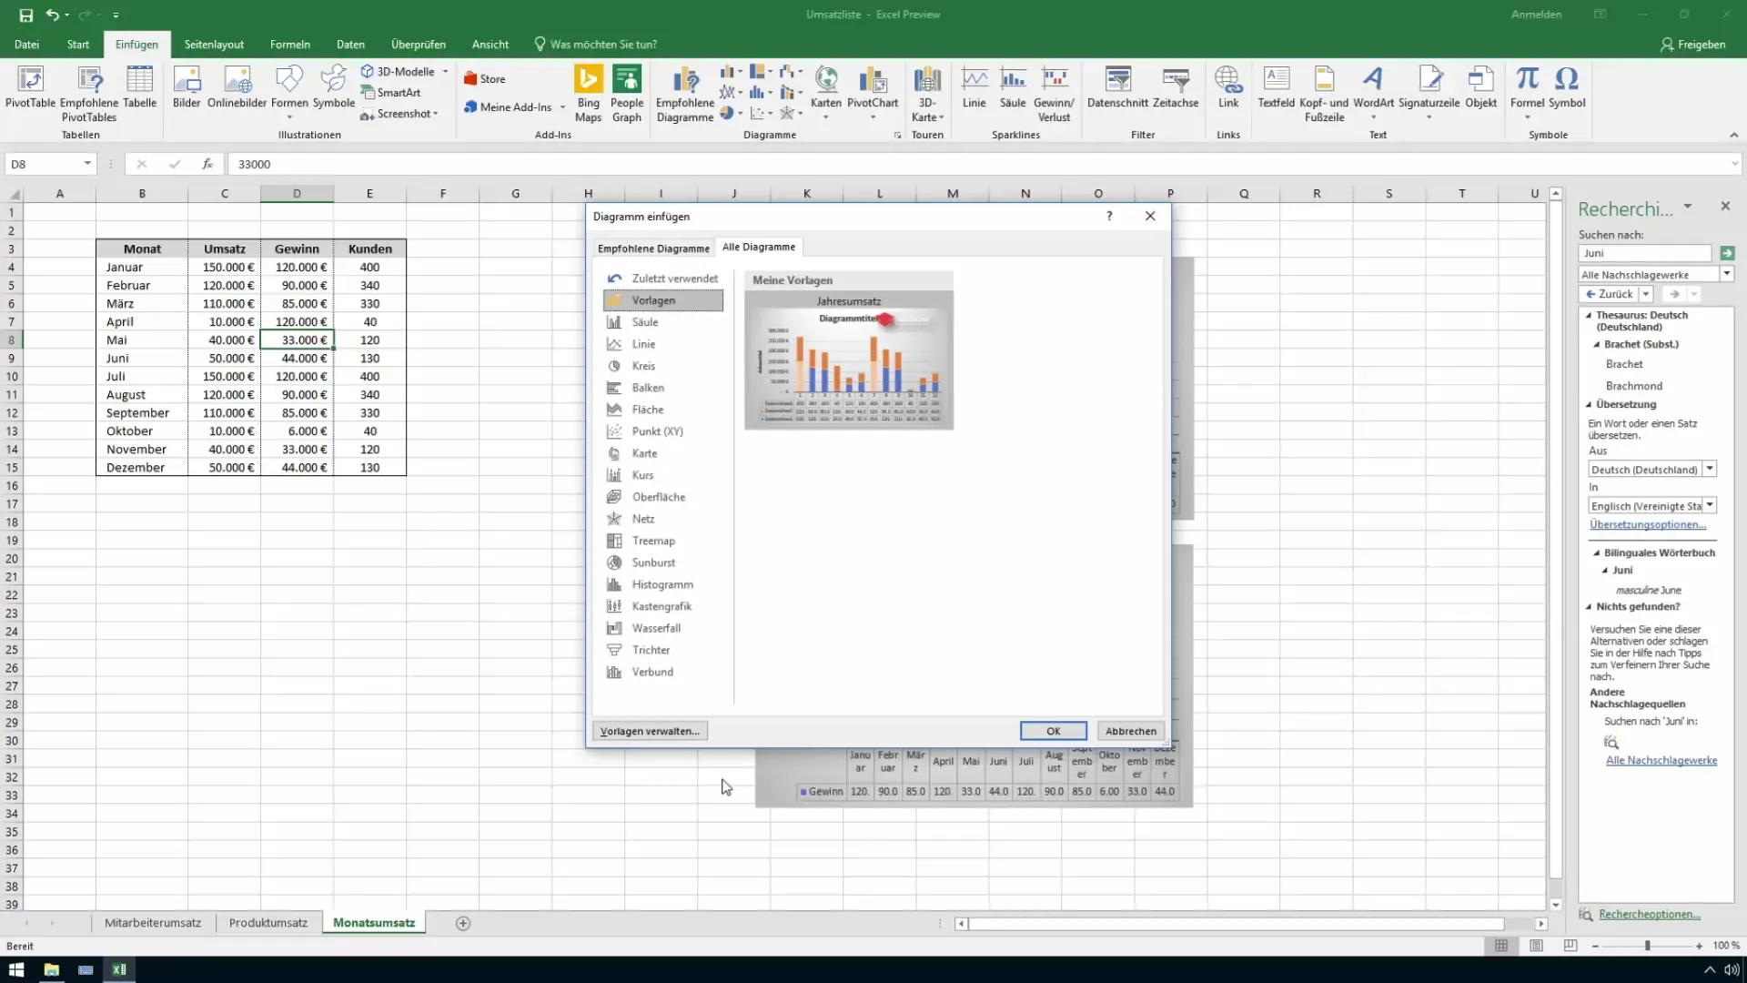Click the People Graph add-in

tap(627, 93)
